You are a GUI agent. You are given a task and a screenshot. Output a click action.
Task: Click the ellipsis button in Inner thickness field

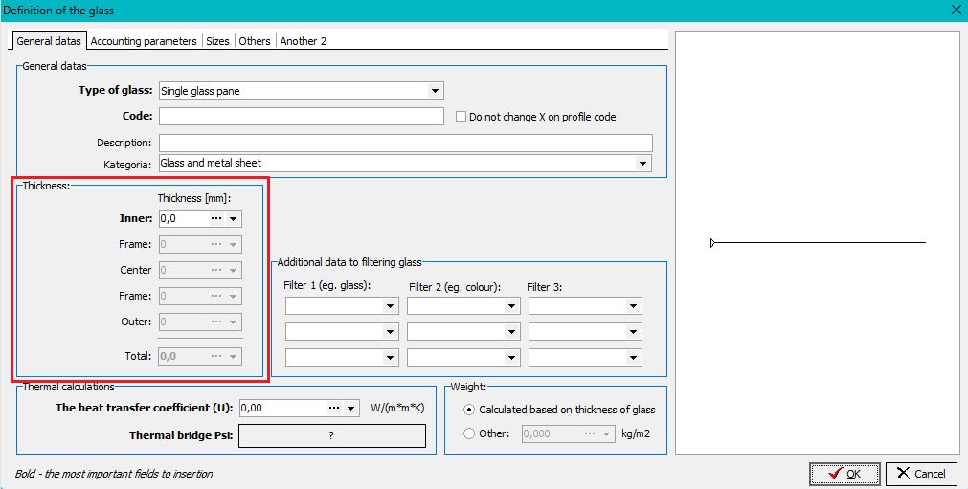click(216, 219)
